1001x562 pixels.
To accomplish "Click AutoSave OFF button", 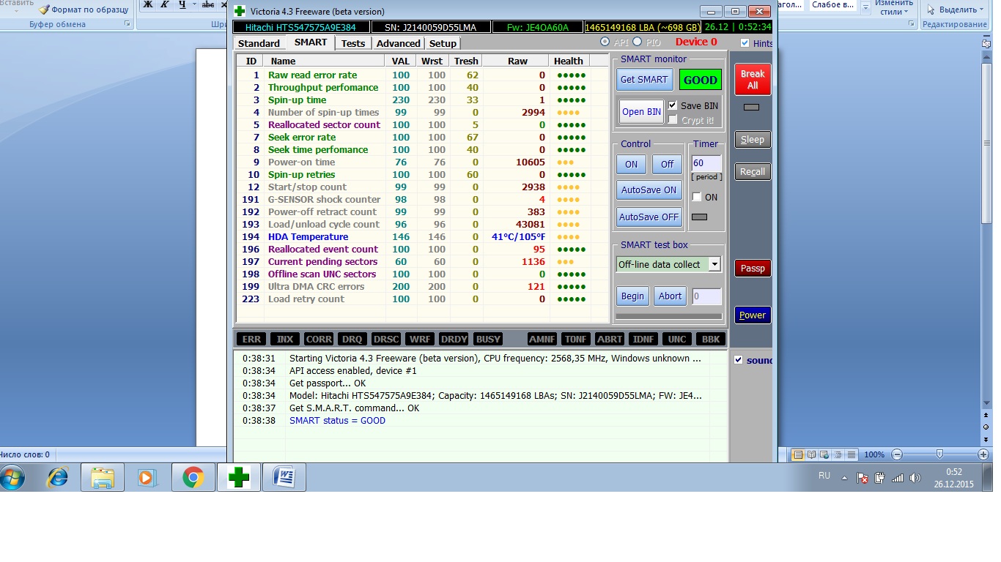I will click(x=649, y=217).
